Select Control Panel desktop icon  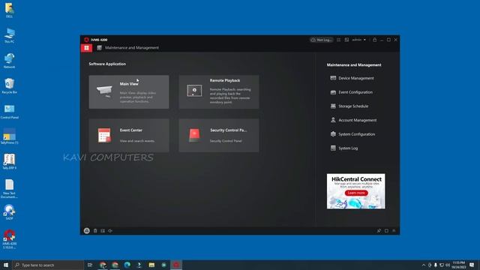(10, 112)
